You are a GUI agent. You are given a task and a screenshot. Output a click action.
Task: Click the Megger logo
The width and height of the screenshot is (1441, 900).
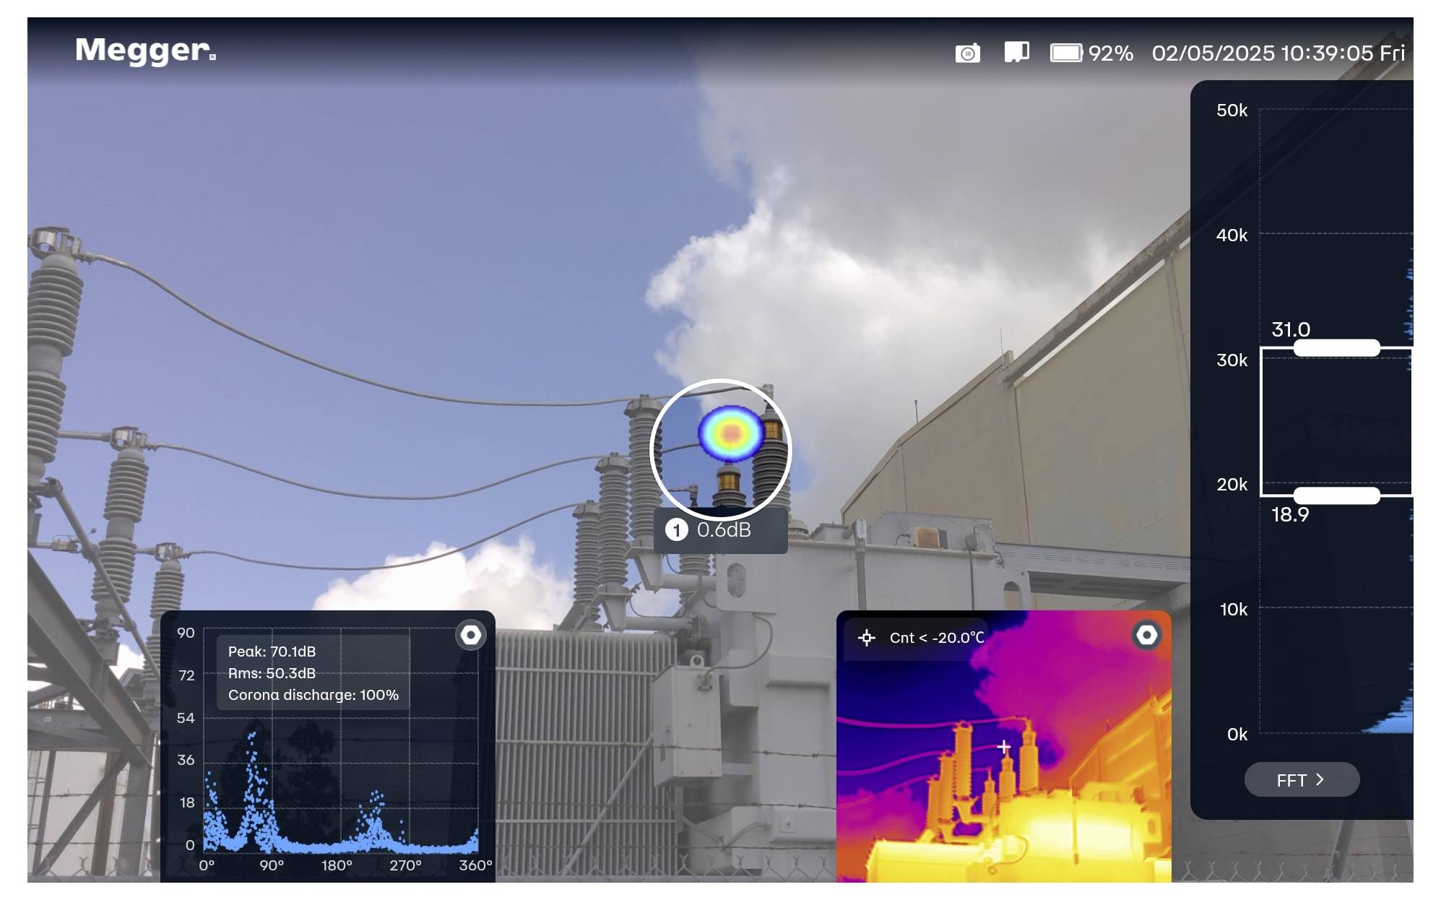point(143,51)
